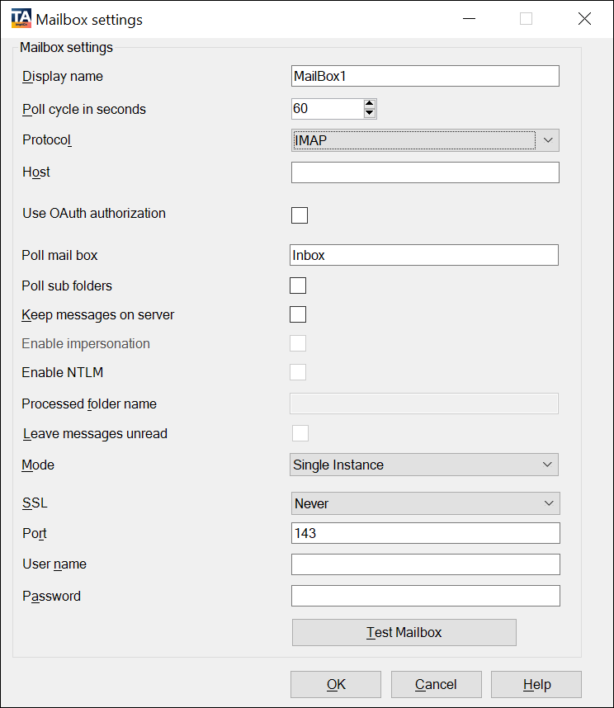Check Keep messages on server
This screenshot has height=708, width=614.
click(298, 314)
